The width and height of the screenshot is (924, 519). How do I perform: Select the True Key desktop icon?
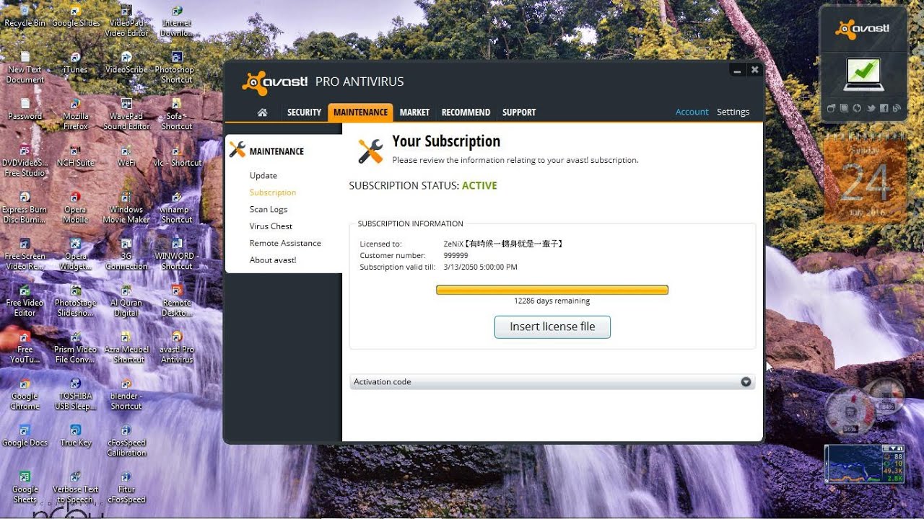(75, 436)
